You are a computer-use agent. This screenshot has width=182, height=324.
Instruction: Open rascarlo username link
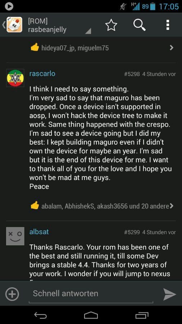click(x=42, y=73)
